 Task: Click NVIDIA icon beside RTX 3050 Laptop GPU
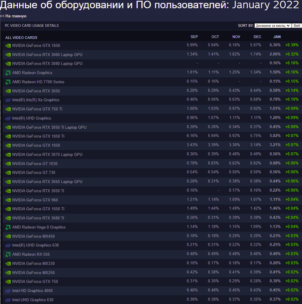point(8,182)
